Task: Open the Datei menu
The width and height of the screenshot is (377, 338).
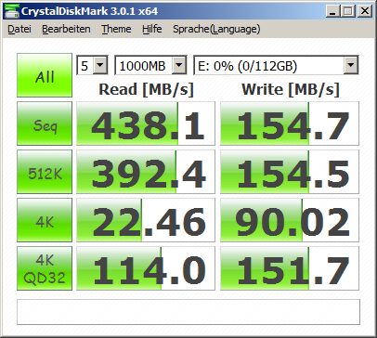Action: click(19, 29)
